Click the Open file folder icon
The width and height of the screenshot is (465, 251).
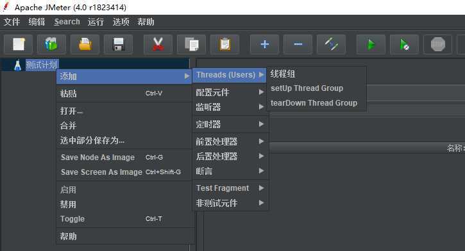tap(85, 44)
